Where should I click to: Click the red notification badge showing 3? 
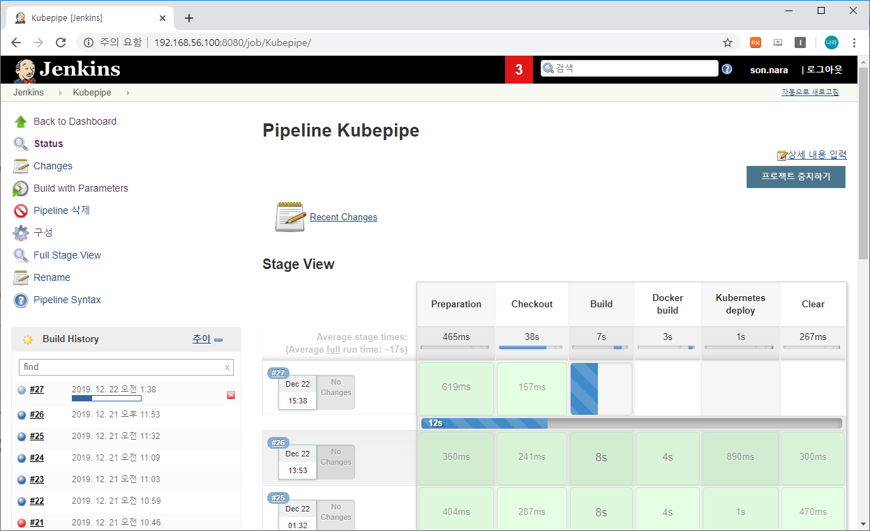(x=519, y=70)
